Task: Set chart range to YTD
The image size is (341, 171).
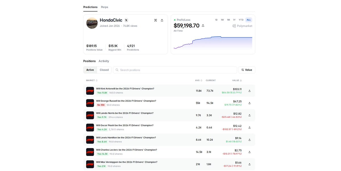Action: (x=241, y=20)
